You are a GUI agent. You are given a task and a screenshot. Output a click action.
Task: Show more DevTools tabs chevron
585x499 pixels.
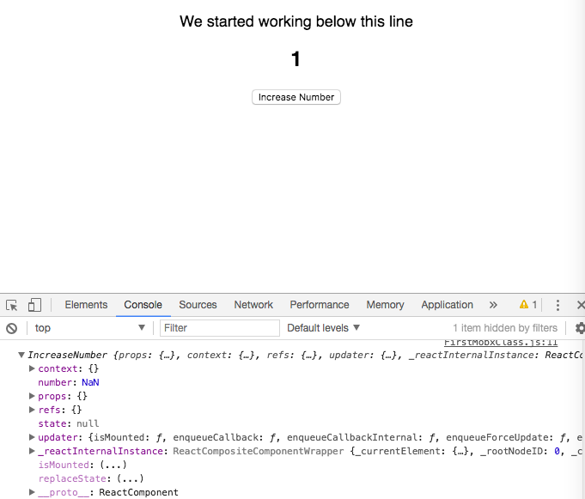(x=493, y=305)
